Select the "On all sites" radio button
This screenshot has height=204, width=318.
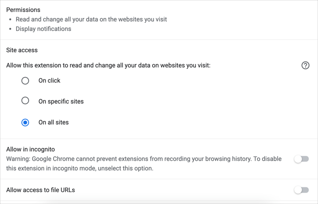[25, 122]
